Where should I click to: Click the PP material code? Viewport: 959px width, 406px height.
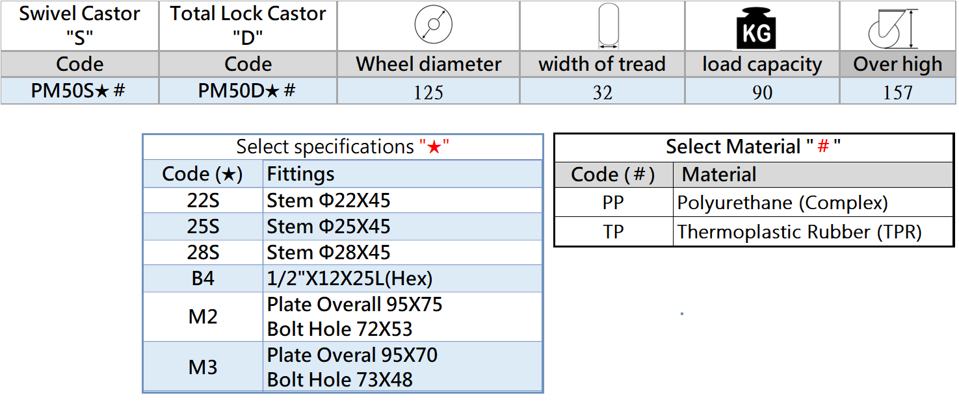point(613,203)
